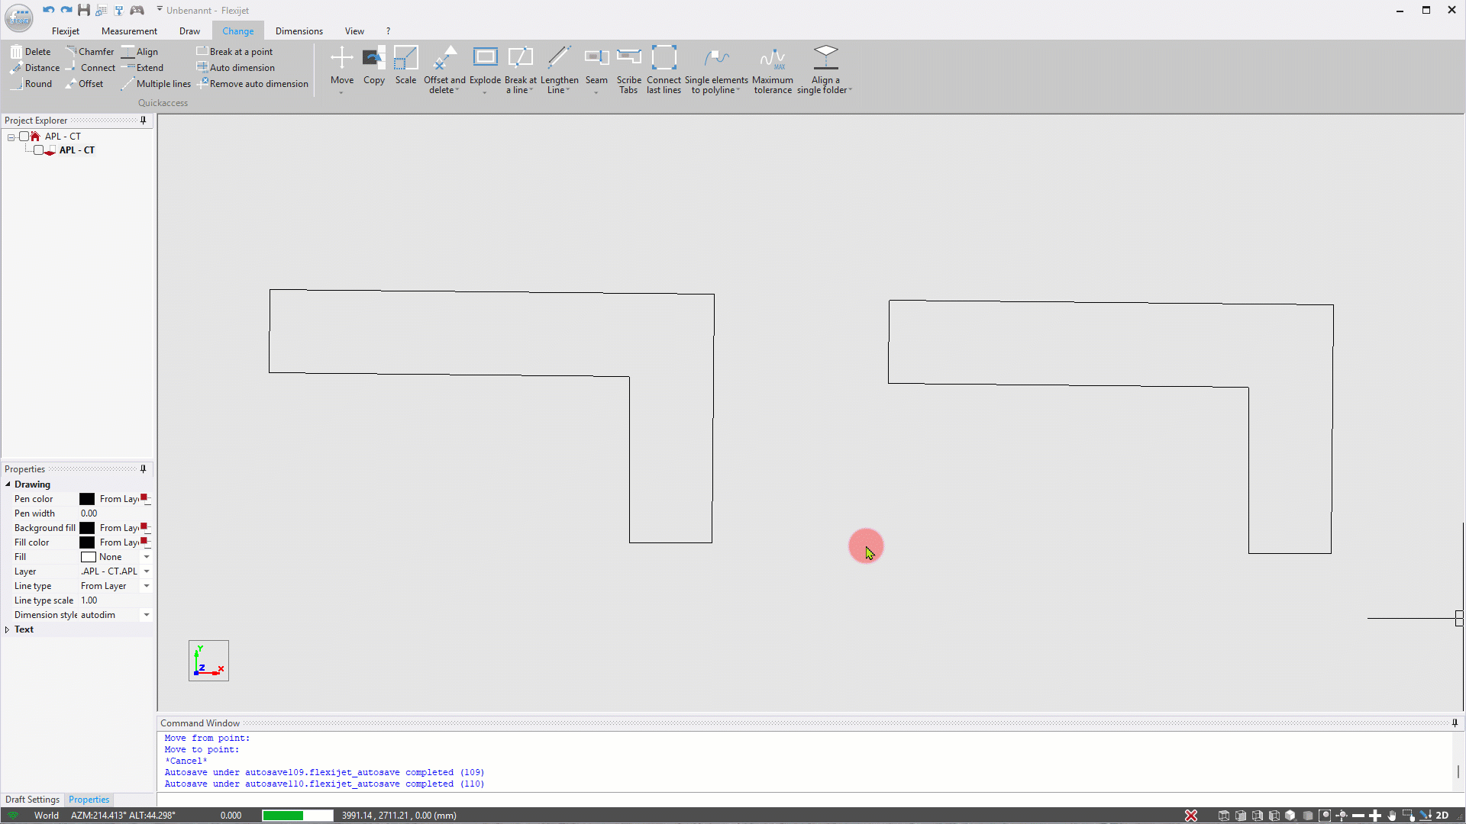The height and width of the screenshot is (824, 1466).
Task: Open the Draw ribbon tab
Action: (189, 31)
